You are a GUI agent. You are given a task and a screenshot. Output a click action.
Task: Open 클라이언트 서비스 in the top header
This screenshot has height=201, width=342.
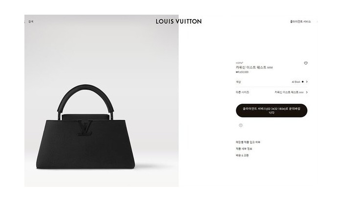300,22
